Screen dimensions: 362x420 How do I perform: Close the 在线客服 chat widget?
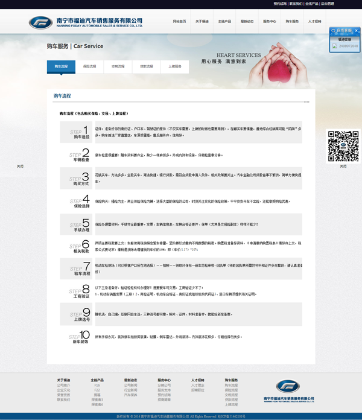click(x=357, y=30)
